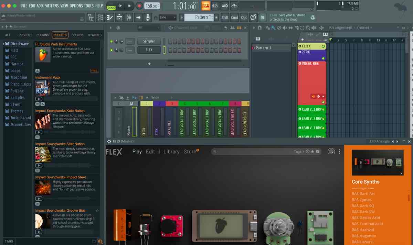Screen dimensions: 413x245
Task: Click the microphone recording icon
Action: point(148,17)
